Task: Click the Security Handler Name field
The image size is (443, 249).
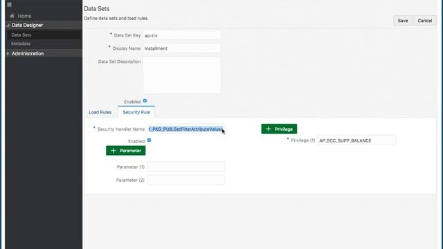Action: (x=186, y=129)
